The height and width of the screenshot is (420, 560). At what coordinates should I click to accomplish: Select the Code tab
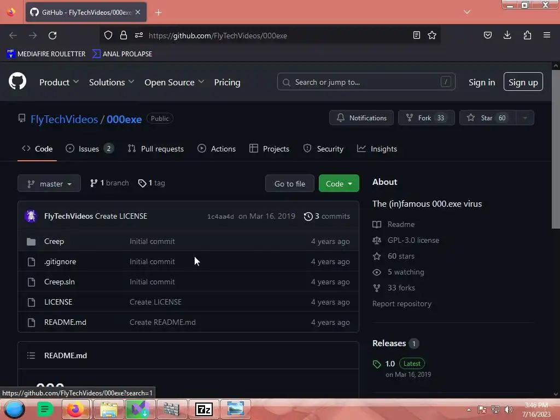pos(37,149)
